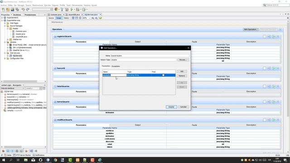The image size is (290, 163).
Task: Click the Debug Project icon
Action: point(77,10)
